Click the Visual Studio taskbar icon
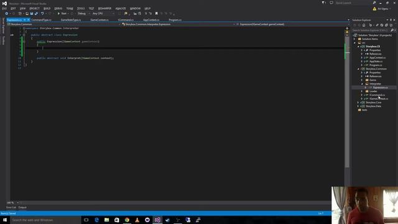 coord(157,220)
